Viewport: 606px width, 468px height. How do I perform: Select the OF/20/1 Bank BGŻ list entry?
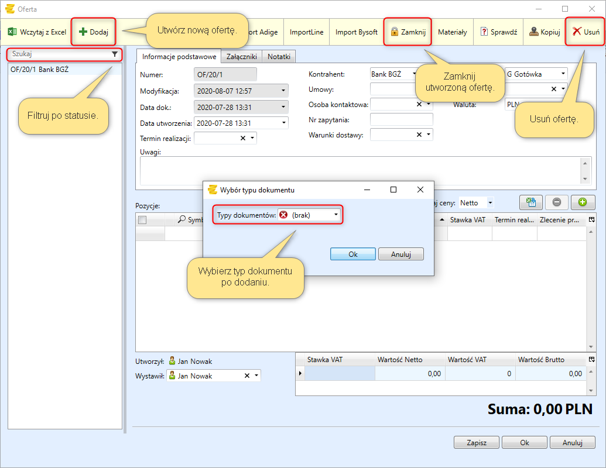point(40,70)
